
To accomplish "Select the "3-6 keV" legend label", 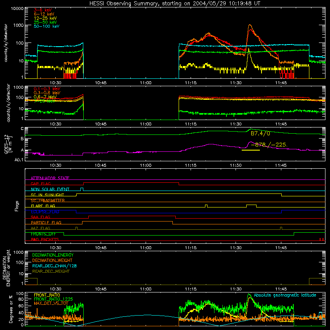I will (43, 10).
